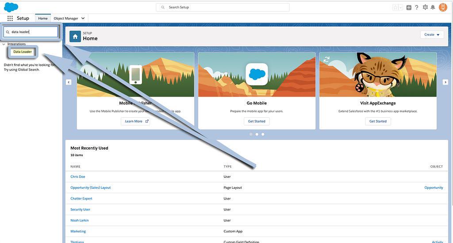The width and height of the screenshot is (453, 243).
Task: Open the Chris Doe user link
Action: click(78, 177)
